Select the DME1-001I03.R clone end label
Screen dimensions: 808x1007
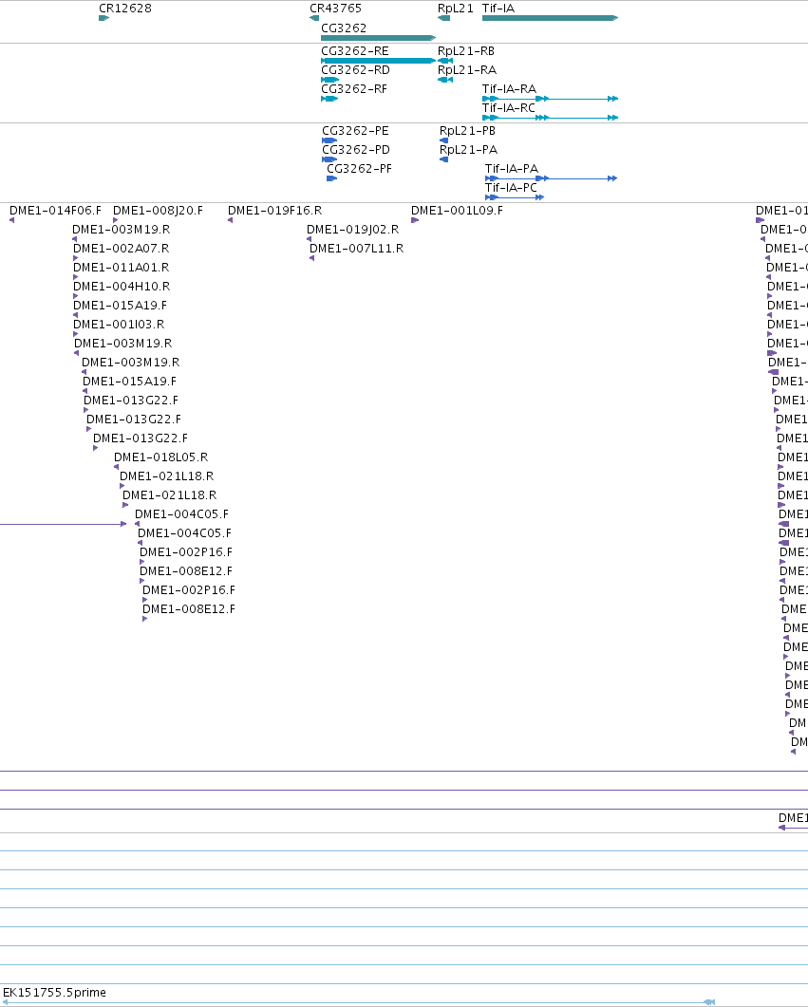[x=119, y=324]
